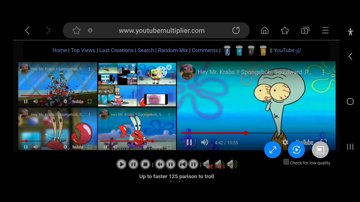The height and width of the screenshot is (202, 360).
Task: Mute the large Squidward video
Action: click(205, 143)
